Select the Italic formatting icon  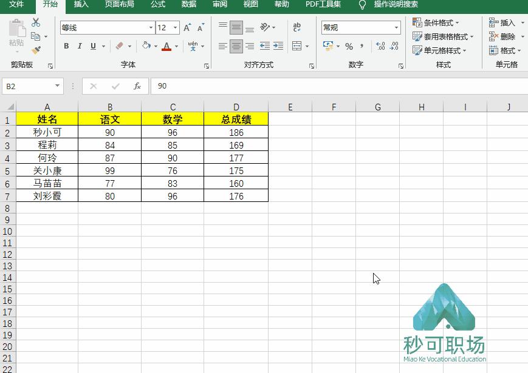tap(80, 47)
